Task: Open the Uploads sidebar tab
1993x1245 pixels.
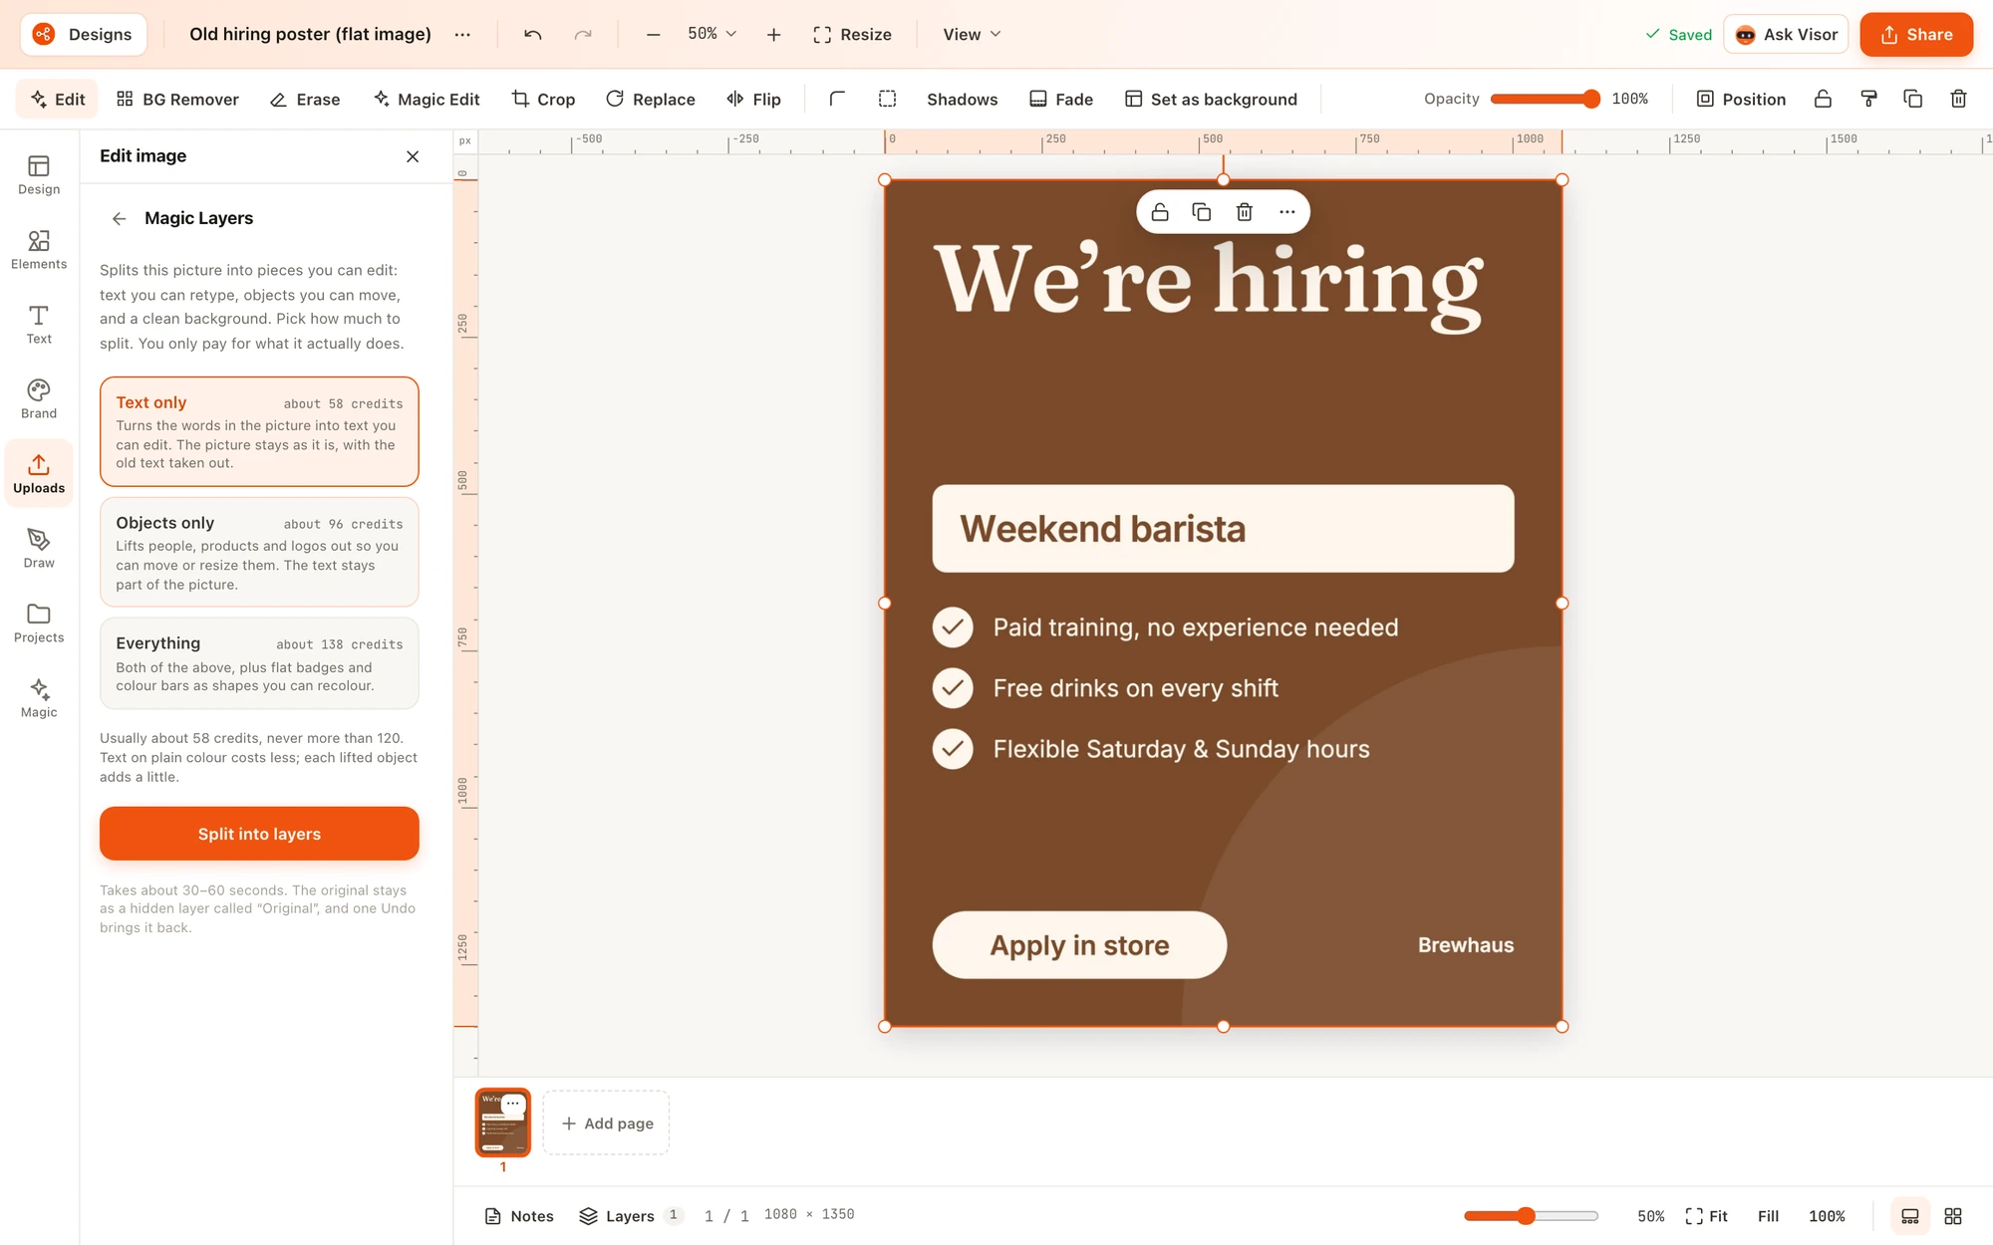Action: pyautogui.click(x=39, y=474)
